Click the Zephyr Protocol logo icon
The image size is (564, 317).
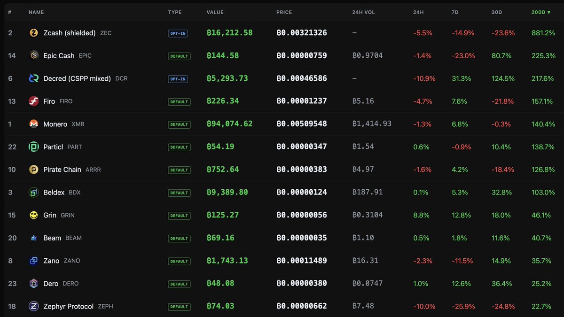(x=34, y=306)
